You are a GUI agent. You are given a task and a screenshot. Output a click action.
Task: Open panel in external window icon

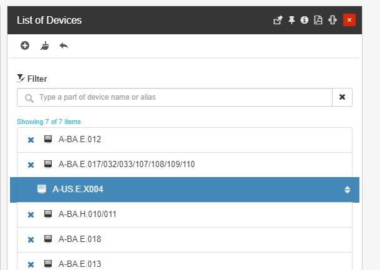tap(278, 20)
